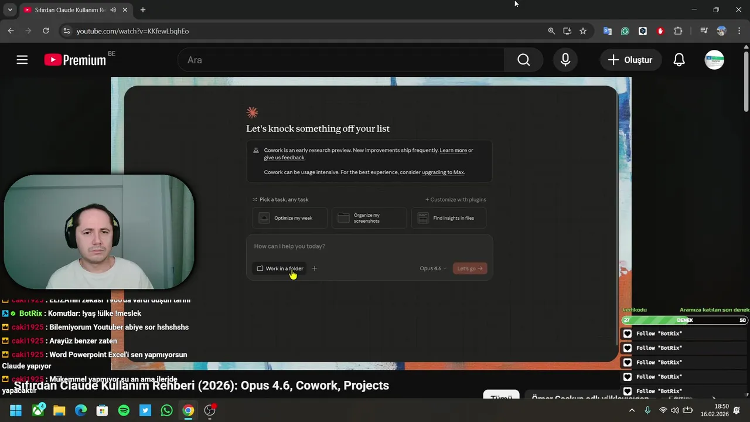Open Microsoft Store from taskbar

(102, 410)
